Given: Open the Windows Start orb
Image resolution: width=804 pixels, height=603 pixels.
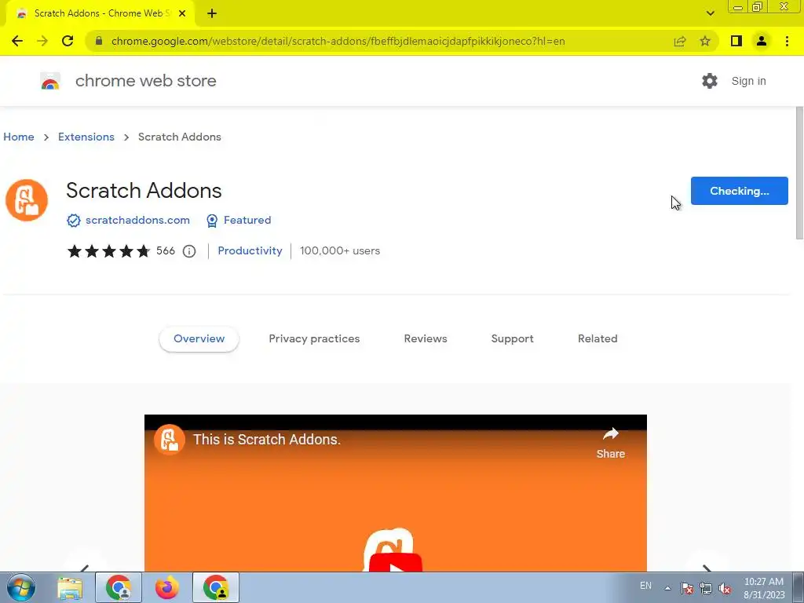Looking at the screenshot, I should point(21,587).
